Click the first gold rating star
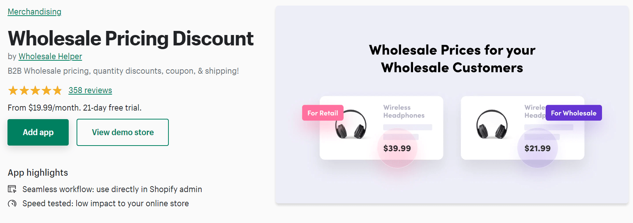 (13, 90)
